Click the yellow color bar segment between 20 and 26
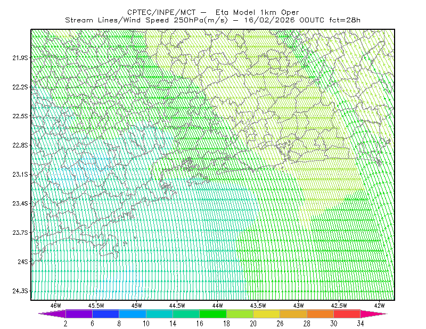 [267, 314]
